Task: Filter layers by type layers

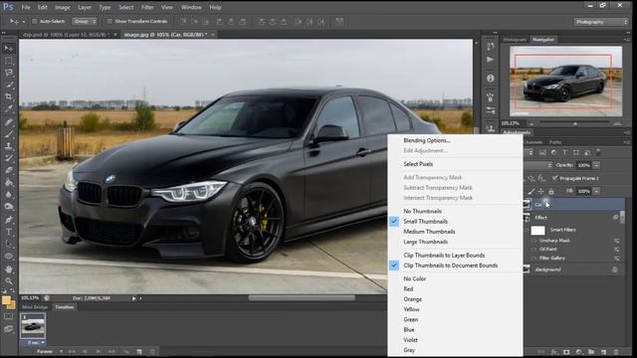Action: tap(564, 152)
